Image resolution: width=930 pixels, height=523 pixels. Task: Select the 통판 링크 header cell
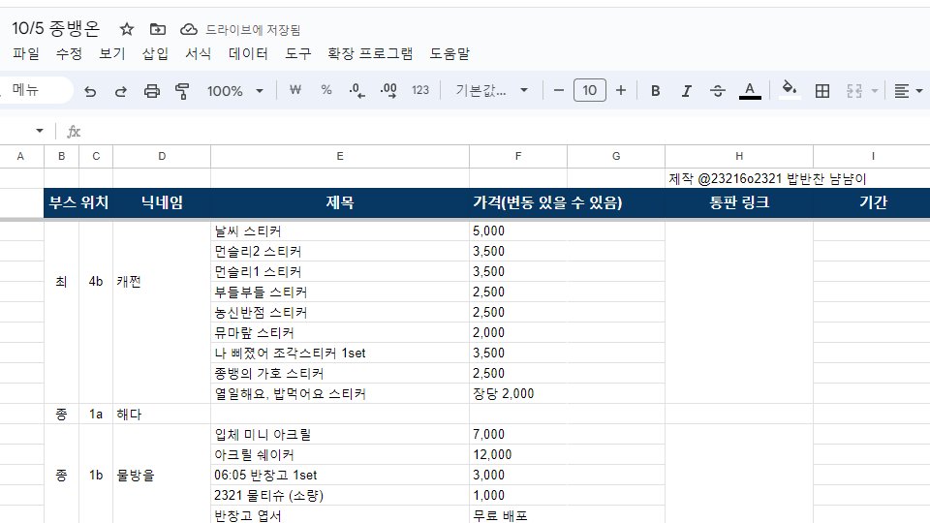[x=739, y=202]
